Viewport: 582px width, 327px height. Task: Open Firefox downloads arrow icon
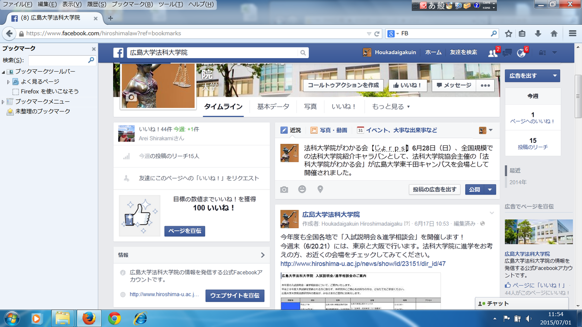coord(538,33)
